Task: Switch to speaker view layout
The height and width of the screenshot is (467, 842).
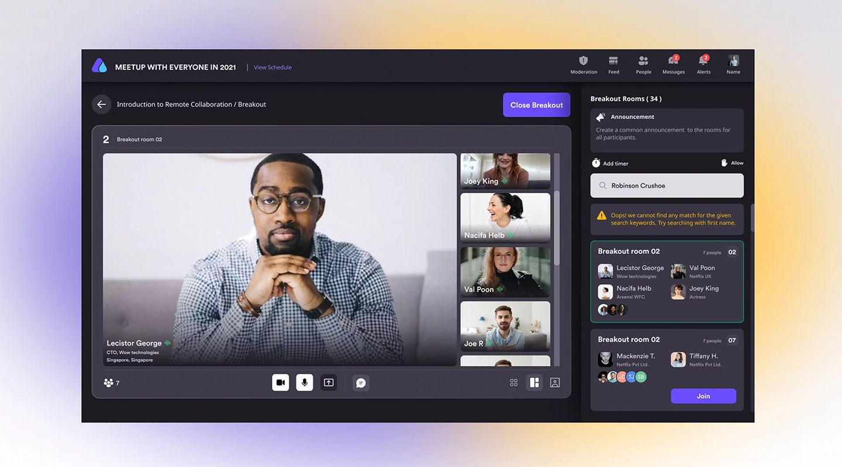Action: coord(534,382)
